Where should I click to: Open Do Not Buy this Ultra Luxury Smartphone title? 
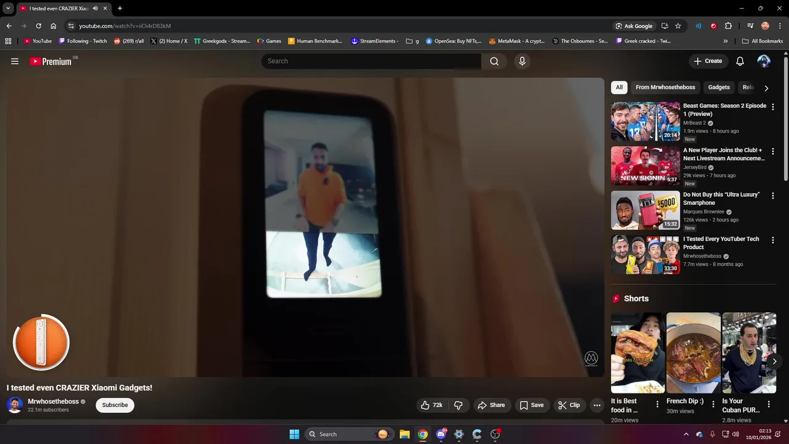coord(721,199)
